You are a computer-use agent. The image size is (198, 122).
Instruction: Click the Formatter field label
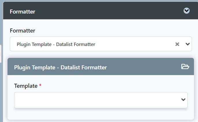(x=23, y=30)
